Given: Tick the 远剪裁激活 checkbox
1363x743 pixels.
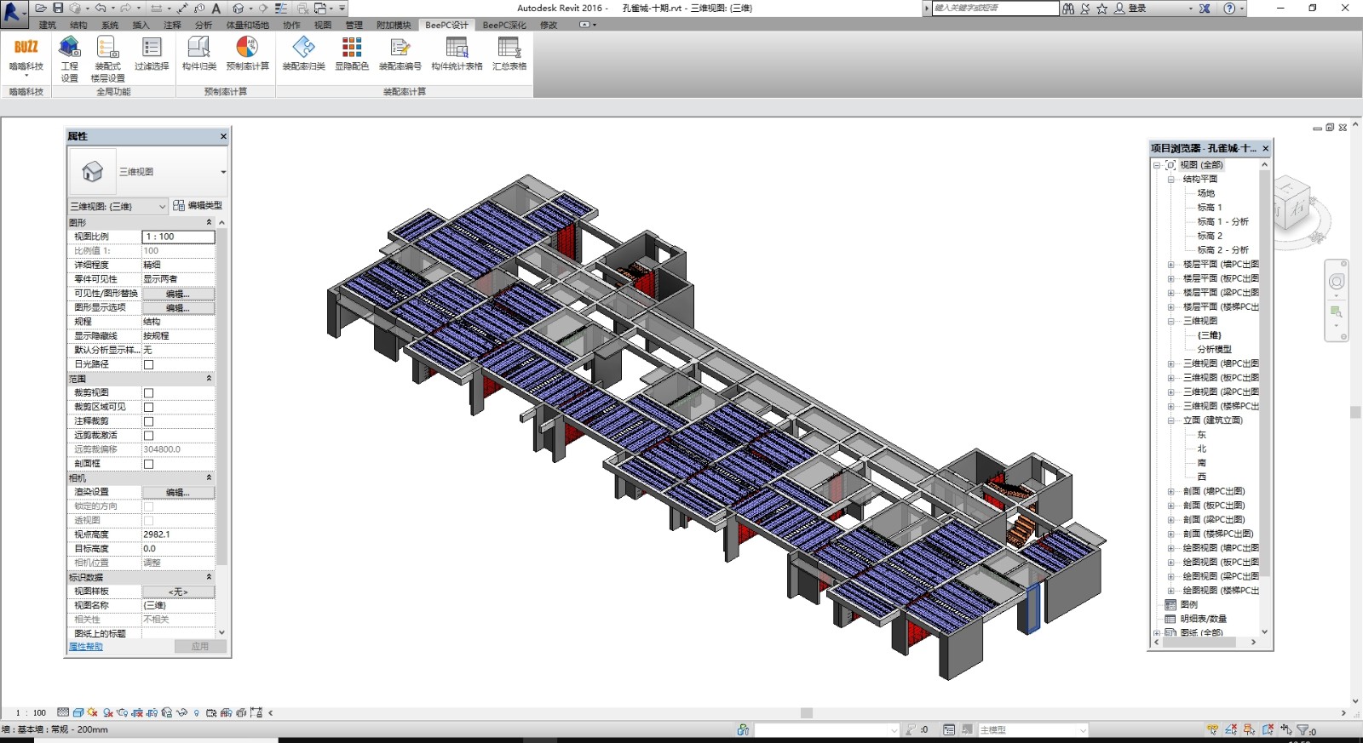Looking at the screenshot, I should 148,436.
